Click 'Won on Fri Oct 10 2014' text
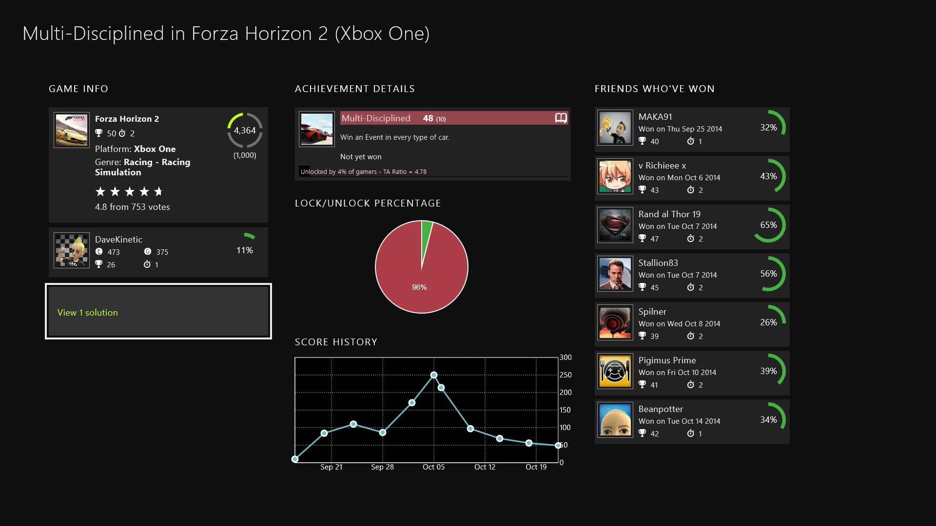This screenshot has width=936, height=526. point(677,373)
